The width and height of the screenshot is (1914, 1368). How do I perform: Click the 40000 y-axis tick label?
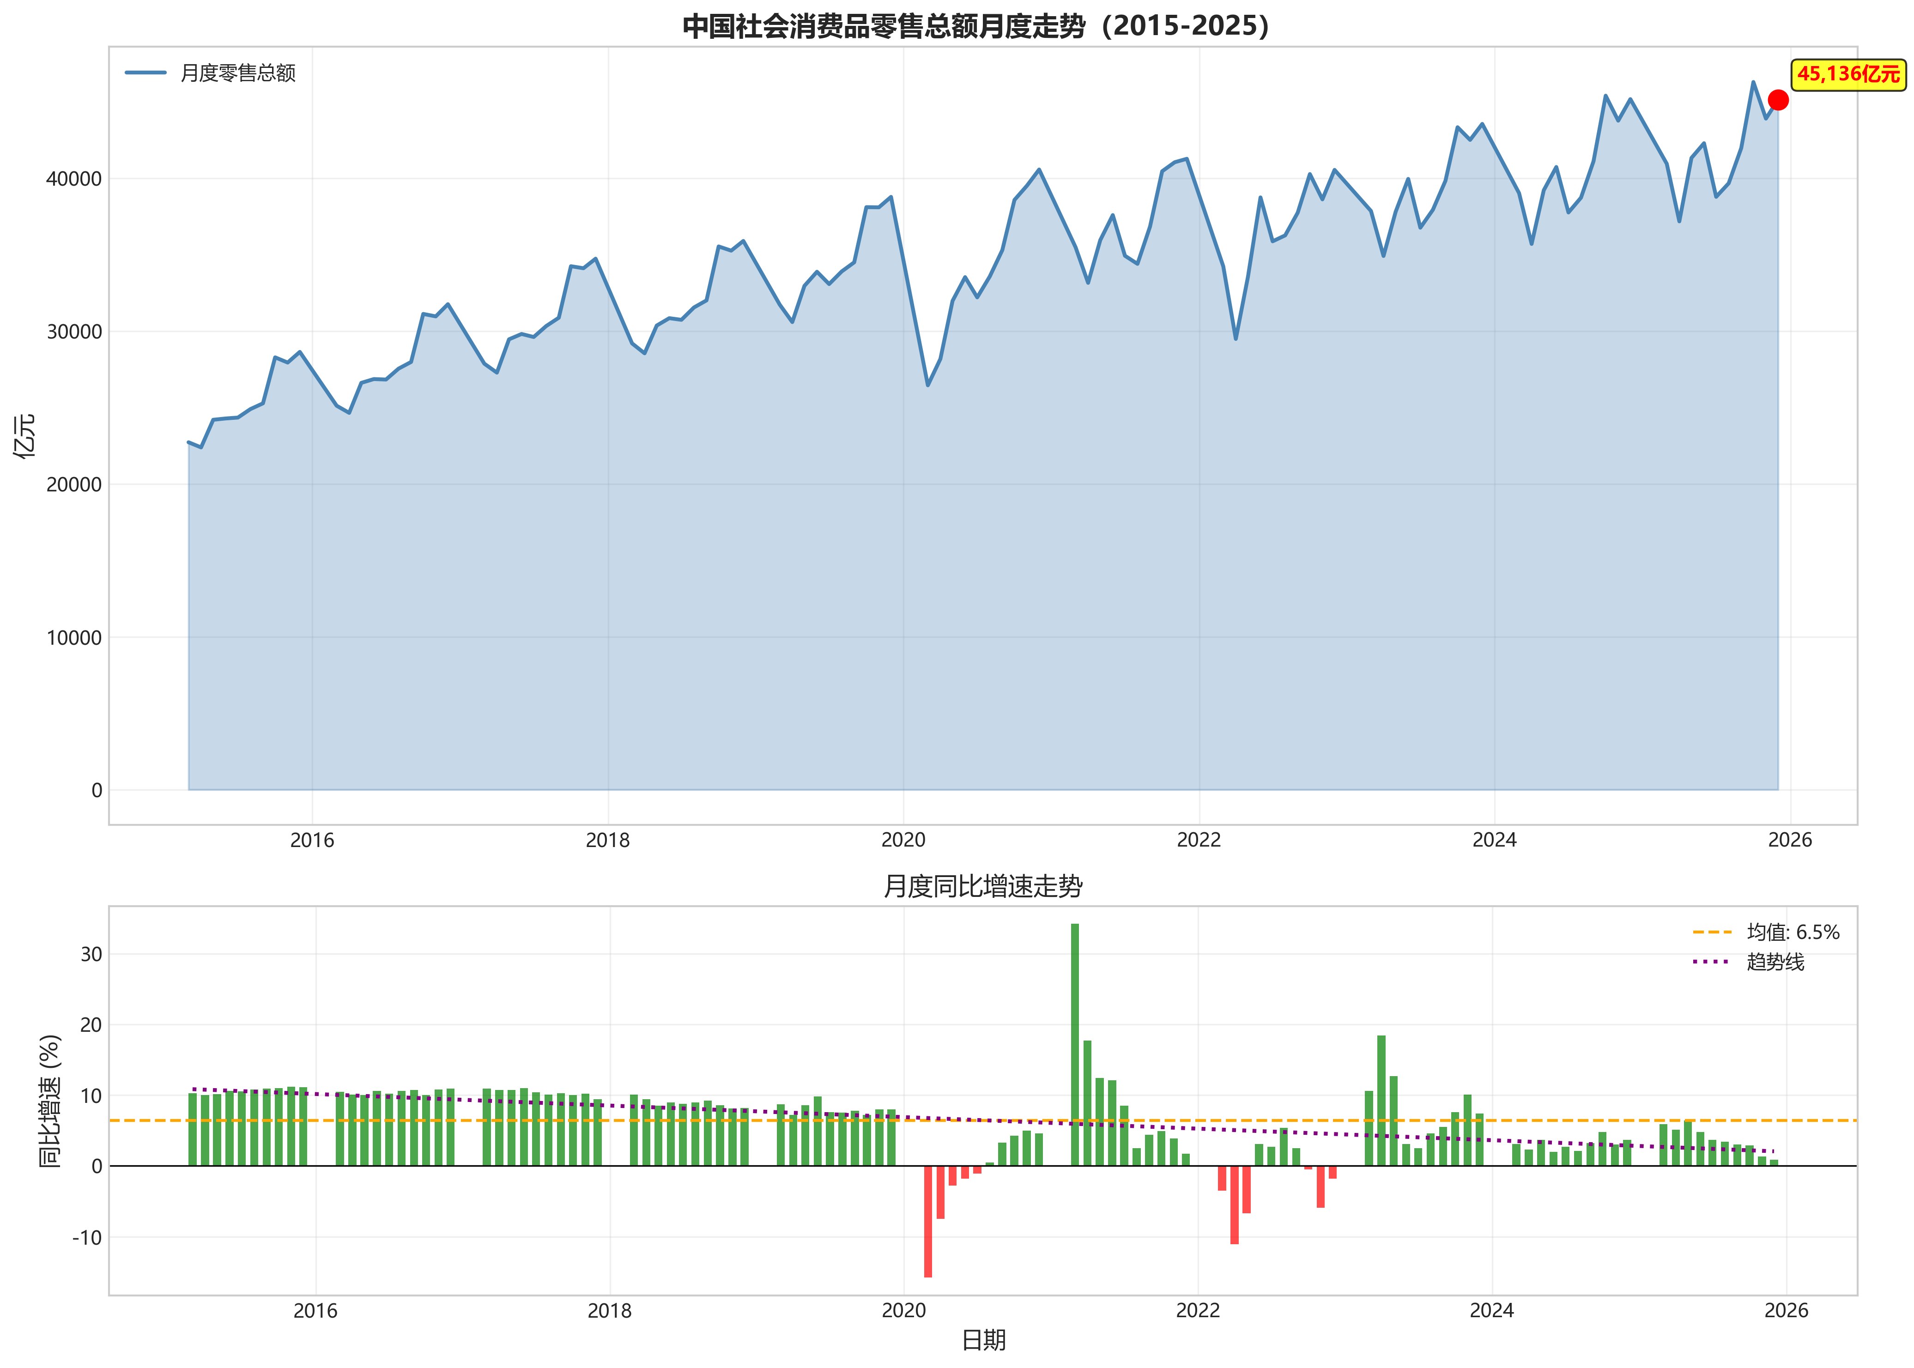74,179
